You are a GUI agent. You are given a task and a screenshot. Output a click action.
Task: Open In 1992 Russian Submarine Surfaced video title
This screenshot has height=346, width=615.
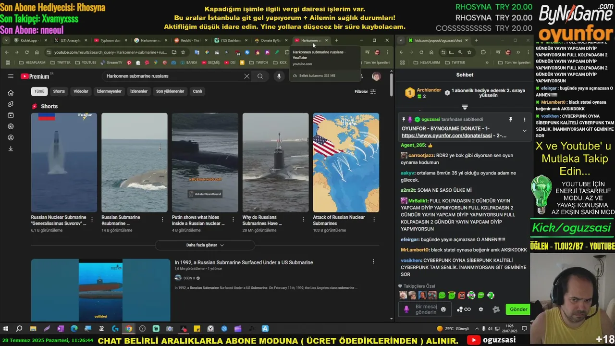244,262
